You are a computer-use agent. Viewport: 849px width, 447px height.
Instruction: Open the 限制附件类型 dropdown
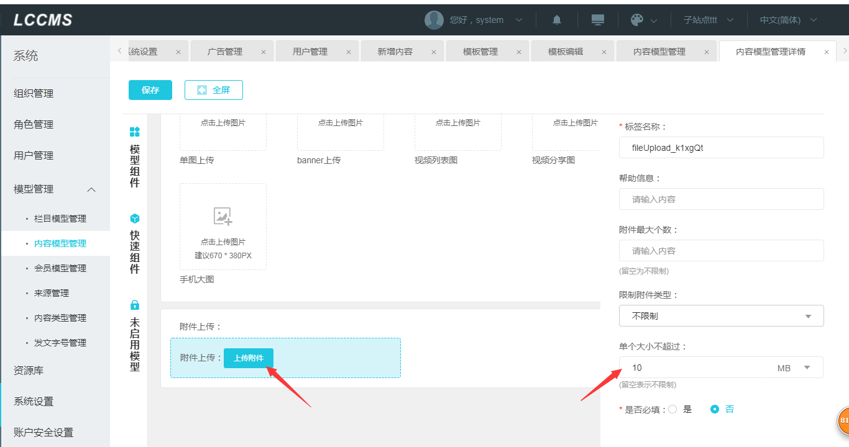pos(721,316)
